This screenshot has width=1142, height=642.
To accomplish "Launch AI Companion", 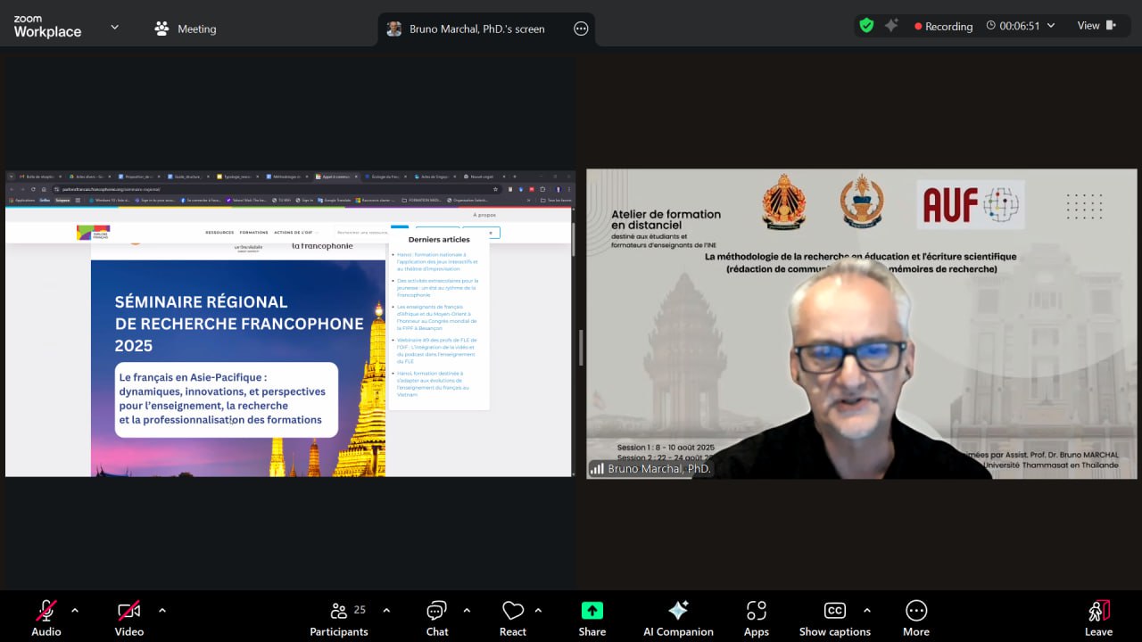I will click(678, 611).
